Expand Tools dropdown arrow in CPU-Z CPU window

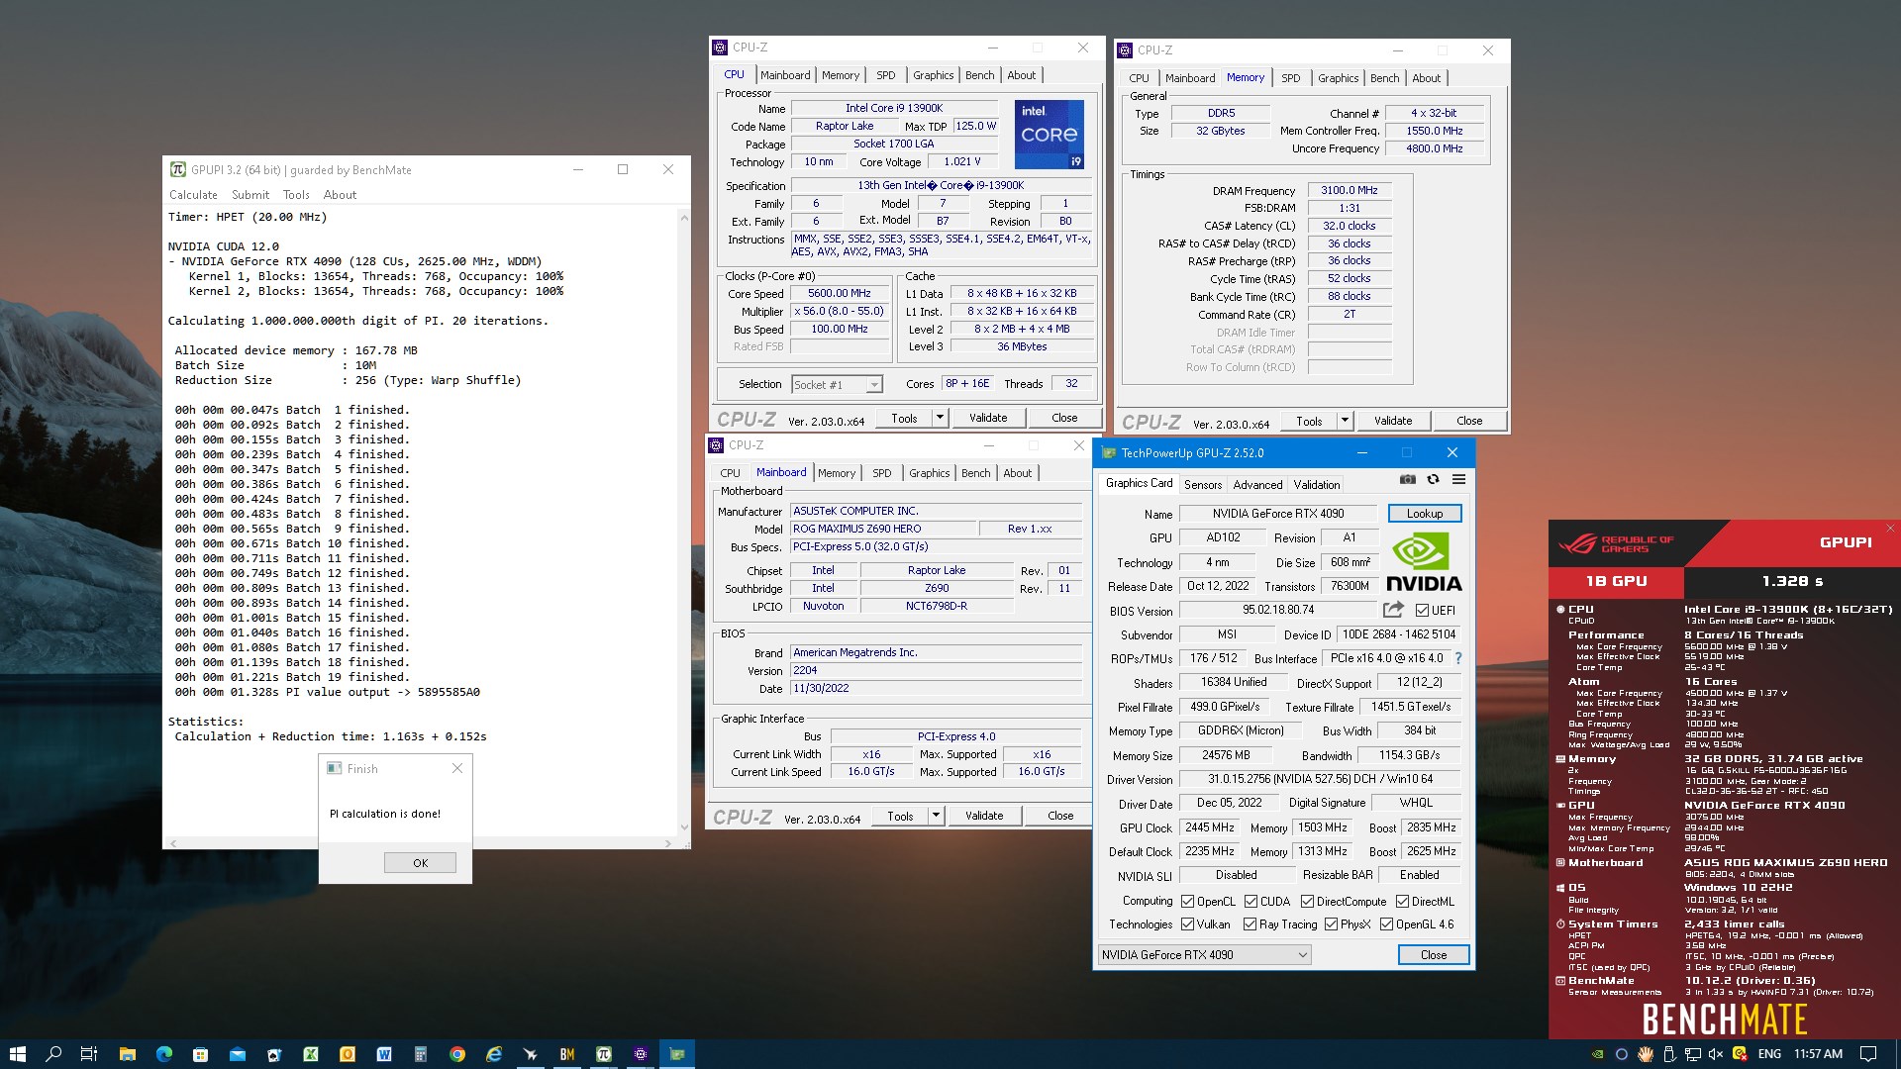click(940, 418)
